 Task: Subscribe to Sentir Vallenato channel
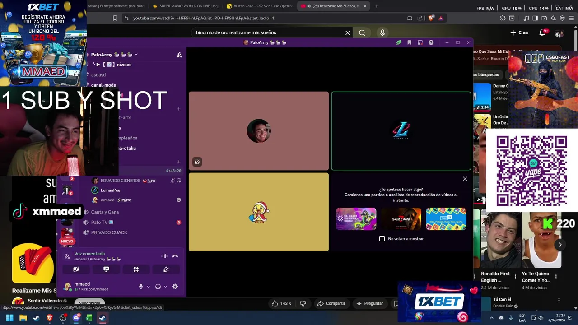89,303
